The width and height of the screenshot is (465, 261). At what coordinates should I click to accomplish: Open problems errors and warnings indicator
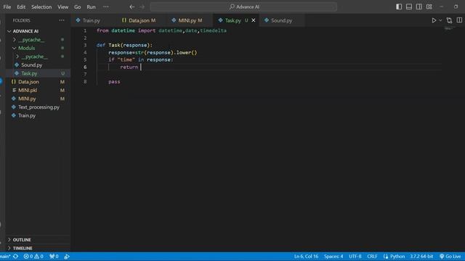[x=33, y=257]
